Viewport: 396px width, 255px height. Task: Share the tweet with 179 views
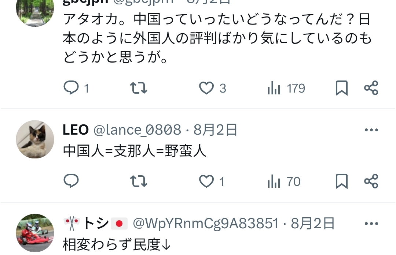click(371, 88)
